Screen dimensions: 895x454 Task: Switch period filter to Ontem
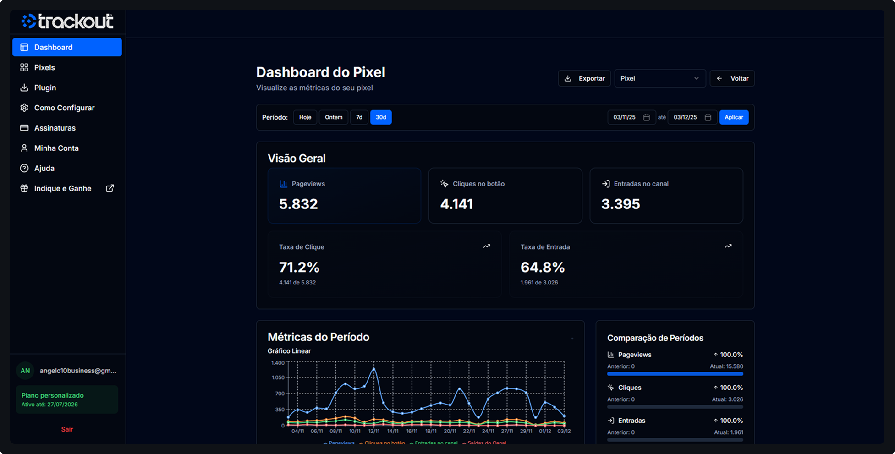click(x=334, y=117)
